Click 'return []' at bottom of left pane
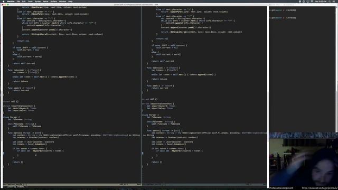The width and height of the screenshot is (338, 190). point(18,162)
